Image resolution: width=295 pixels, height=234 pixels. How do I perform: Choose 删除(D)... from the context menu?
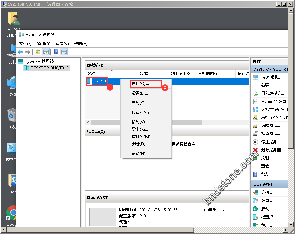click(x=146, y=144)
